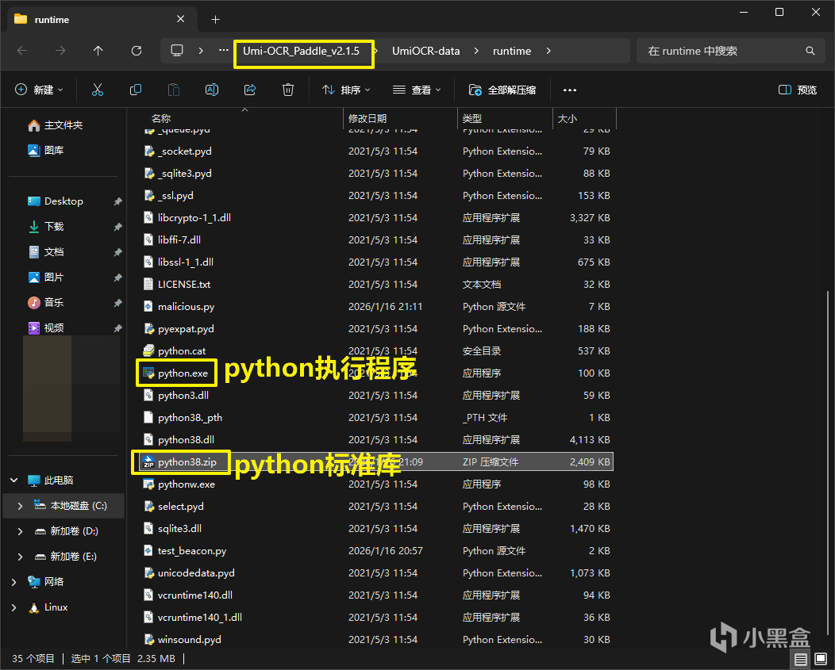This screenshot has width=835, height=670.
Task: Select libcrypto-1_1.dll file
Action: (194, 218)
